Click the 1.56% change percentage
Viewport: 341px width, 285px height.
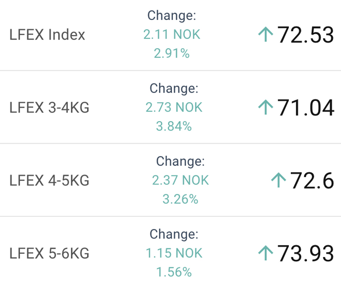[x=174, y=272]
